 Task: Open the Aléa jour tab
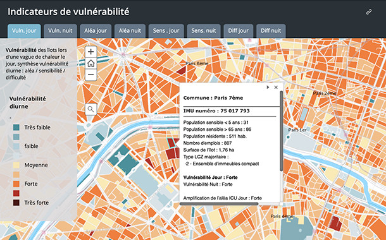click(x=96, y=31)
